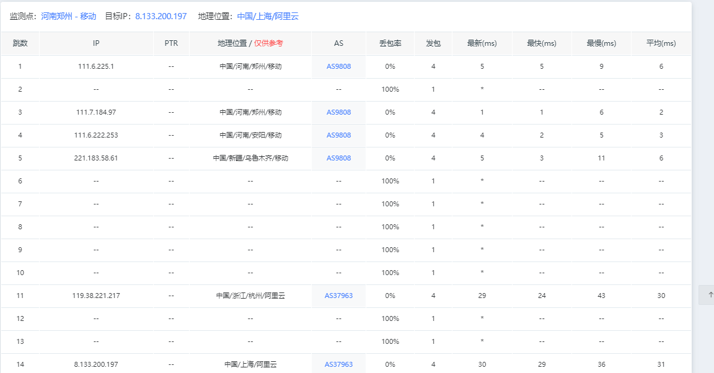The width and height of the screenshot is (714, 373).
Task: Open AS9808 link for IP 111.6.222.253
Action: click(338, 135)
